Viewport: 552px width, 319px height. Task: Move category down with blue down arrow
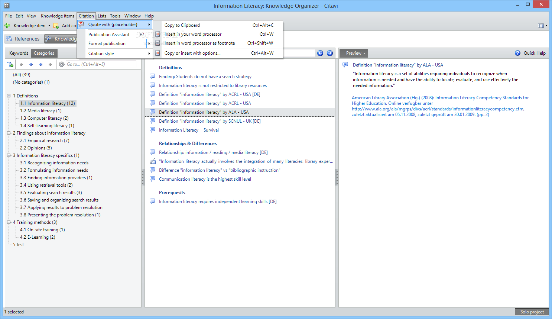click(x=31, y=64)
